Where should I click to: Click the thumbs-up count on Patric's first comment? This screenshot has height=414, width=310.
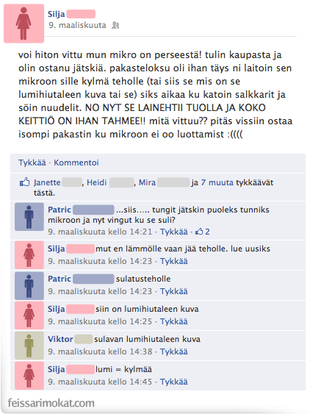pyautogui.click(x=202, y=232)
